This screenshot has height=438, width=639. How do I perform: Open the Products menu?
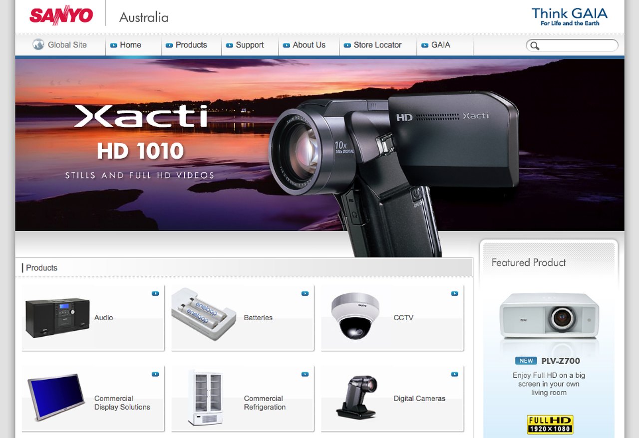(191, 45)
